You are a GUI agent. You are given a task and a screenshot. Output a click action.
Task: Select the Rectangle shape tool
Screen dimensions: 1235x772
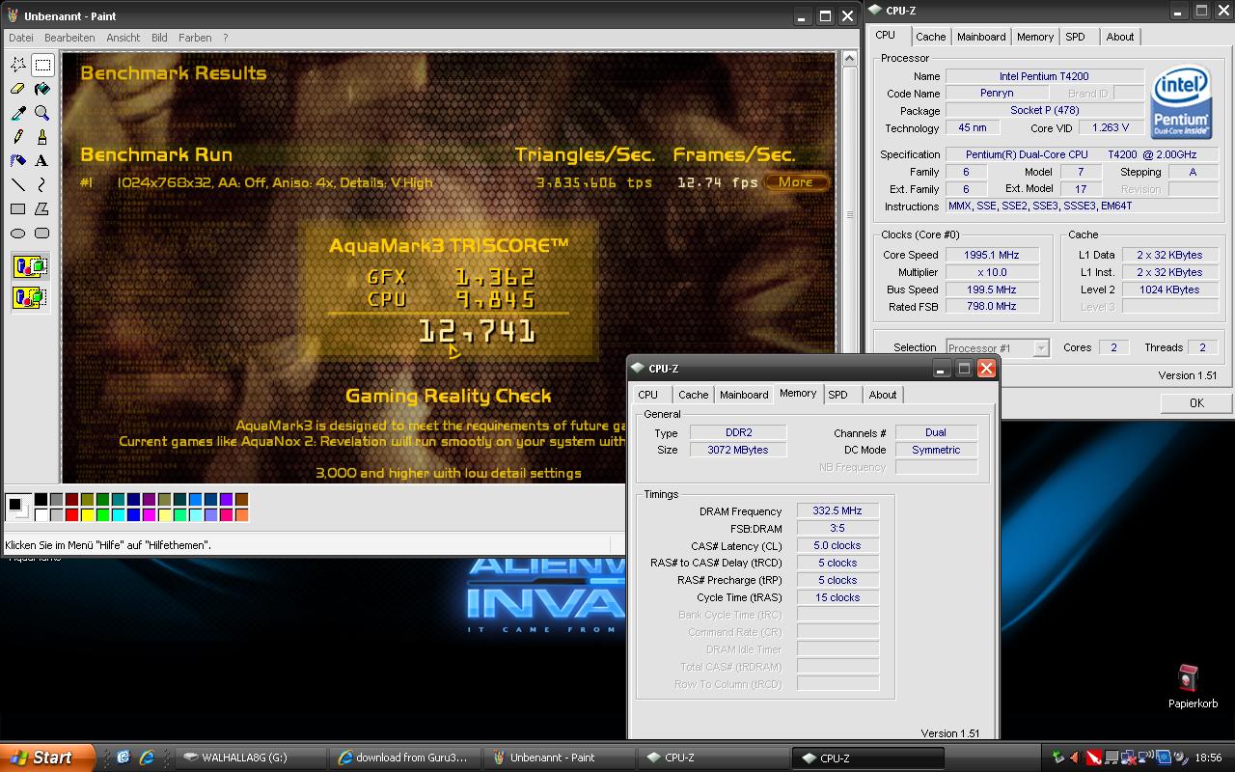click(18, 208)
